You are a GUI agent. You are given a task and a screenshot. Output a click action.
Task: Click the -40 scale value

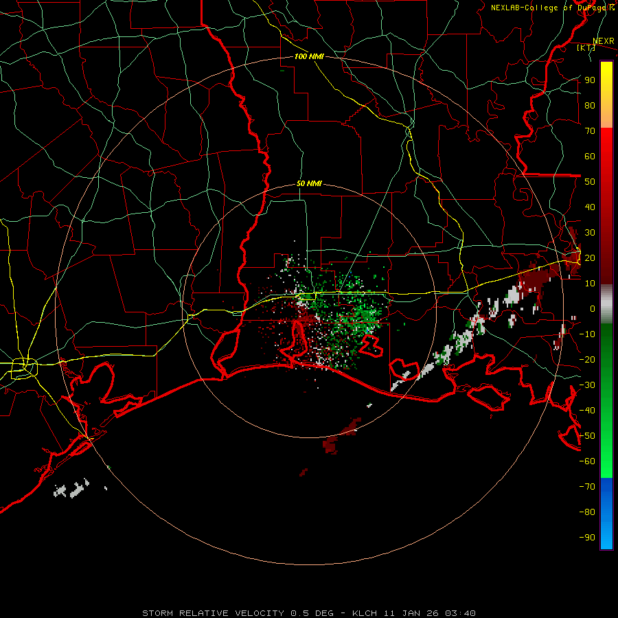pyautogui.click(x=587, y=411)
